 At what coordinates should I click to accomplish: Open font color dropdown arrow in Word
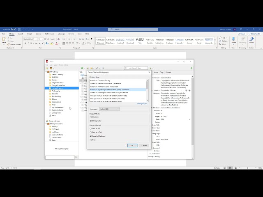pos(59,44)
